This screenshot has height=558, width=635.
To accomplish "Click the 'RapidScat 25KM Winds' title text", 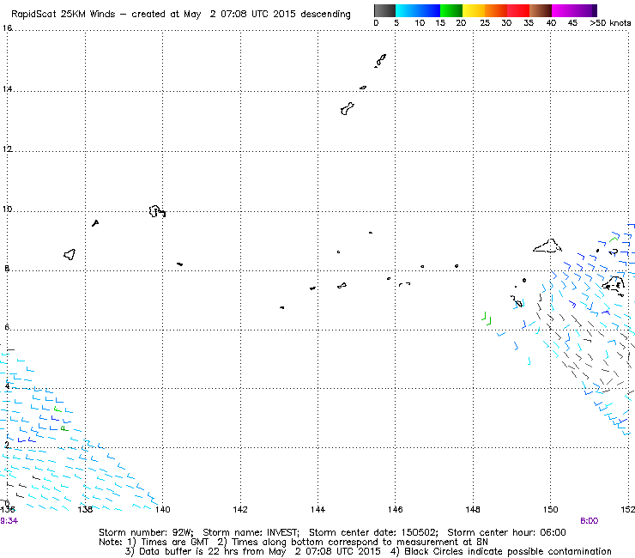I will tap(63, 15).
